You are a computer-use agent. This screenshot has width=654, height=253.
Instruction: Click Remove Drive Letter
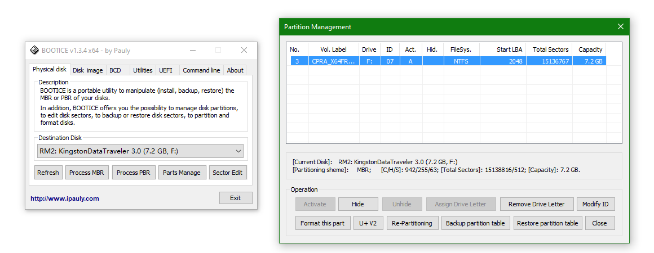pyautogui.click(x=536, y=204)
